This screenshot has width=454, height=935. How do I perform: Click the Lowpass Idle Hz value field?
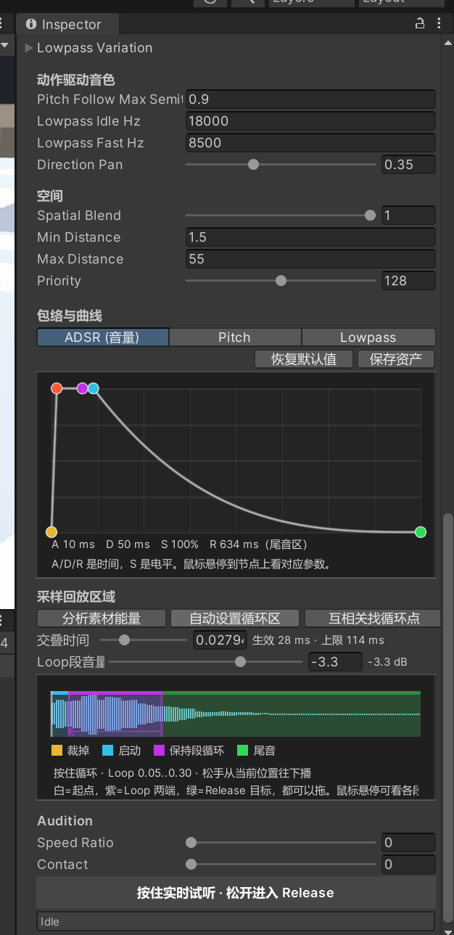point(310,121)
